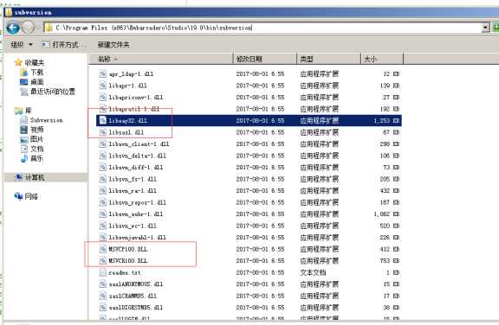This screenshot has width=499, height=325.
Task: Click the 432 KB size of libsvn_ra-1.dll
Action: [390, 191]
